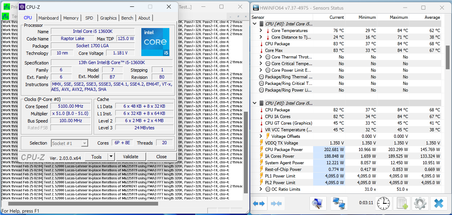Select the CPU tab in CPU-Z

28,18
